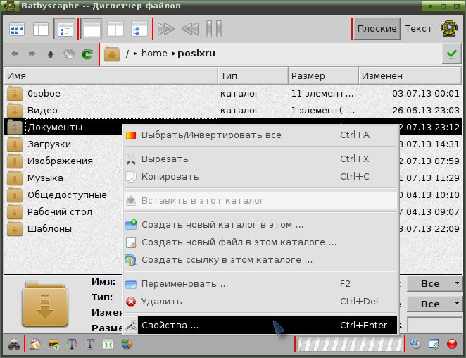This screenshot has width=466, height=358.
Task: Click the home folder icon in path bar
Action: pyautogui.click(x=112, y=54)
